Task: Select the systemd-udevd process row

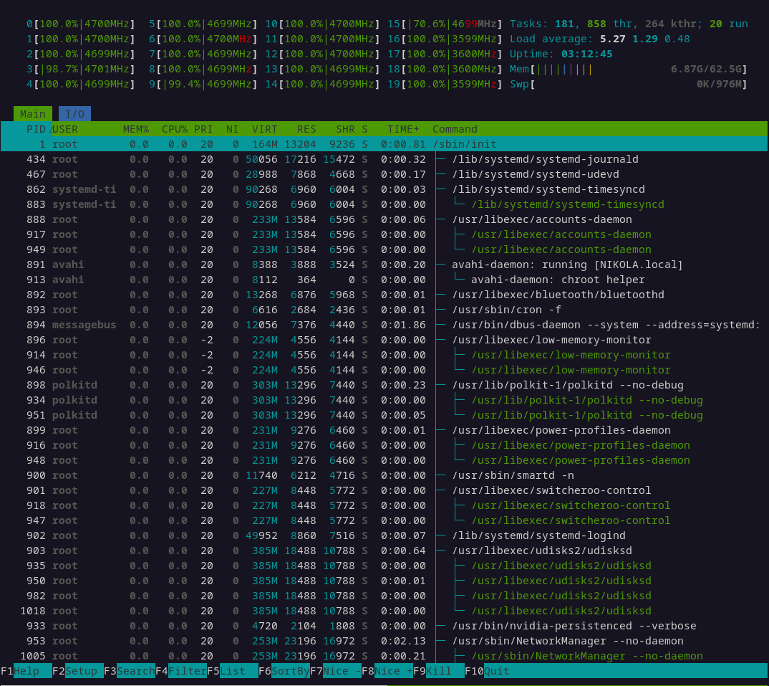Action: pyautogui.click(x=384, y=174)
